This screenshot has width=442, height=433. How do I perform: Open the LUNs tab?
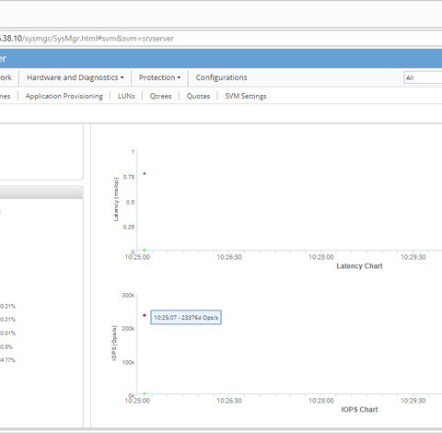coord(126,96)
